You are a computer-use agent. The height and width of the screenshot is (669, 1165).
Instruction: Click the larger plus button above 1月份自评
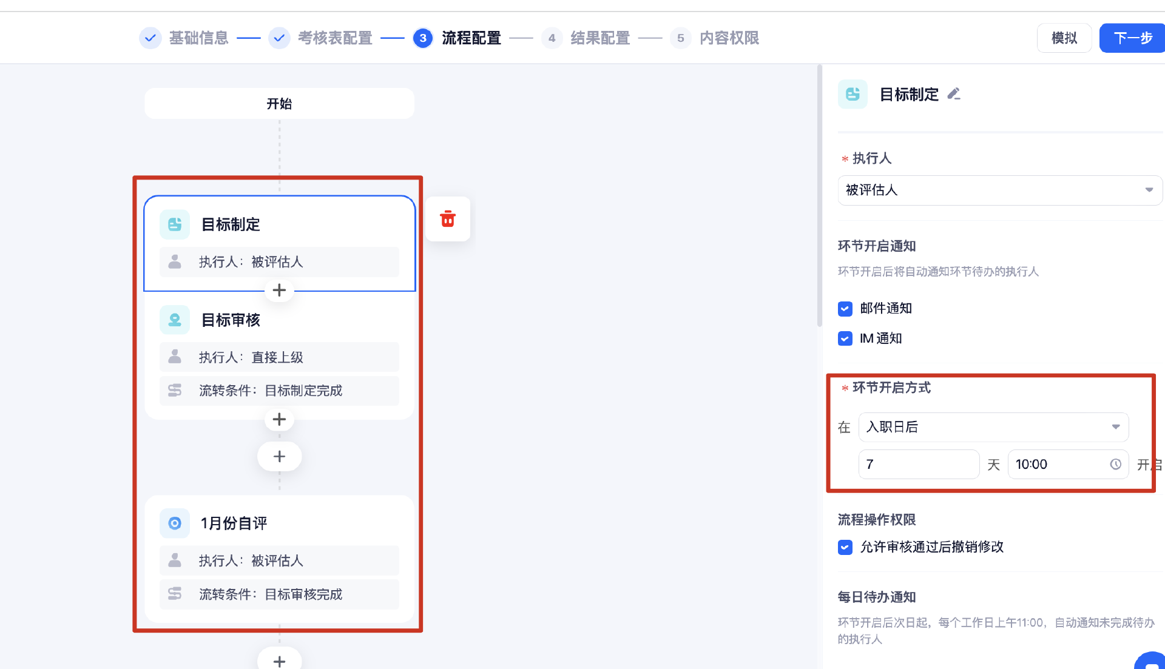(279, 457)
